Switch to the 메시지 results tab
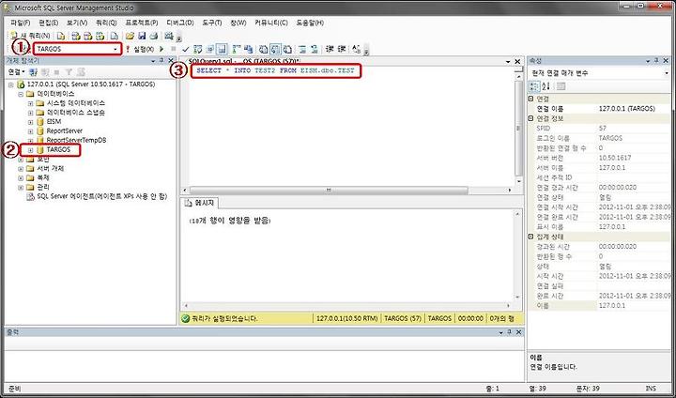This screenshot has width=676, height=398. point(201,203)
